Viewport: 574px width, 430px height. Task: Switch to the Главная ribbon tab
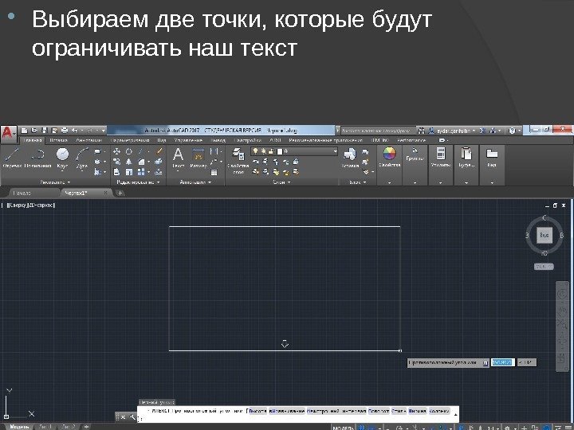pyautogui.click(x=32, y=140)
